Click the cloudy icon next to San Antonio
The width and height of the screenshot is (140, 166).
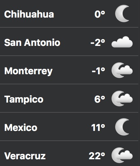(122, 42)
